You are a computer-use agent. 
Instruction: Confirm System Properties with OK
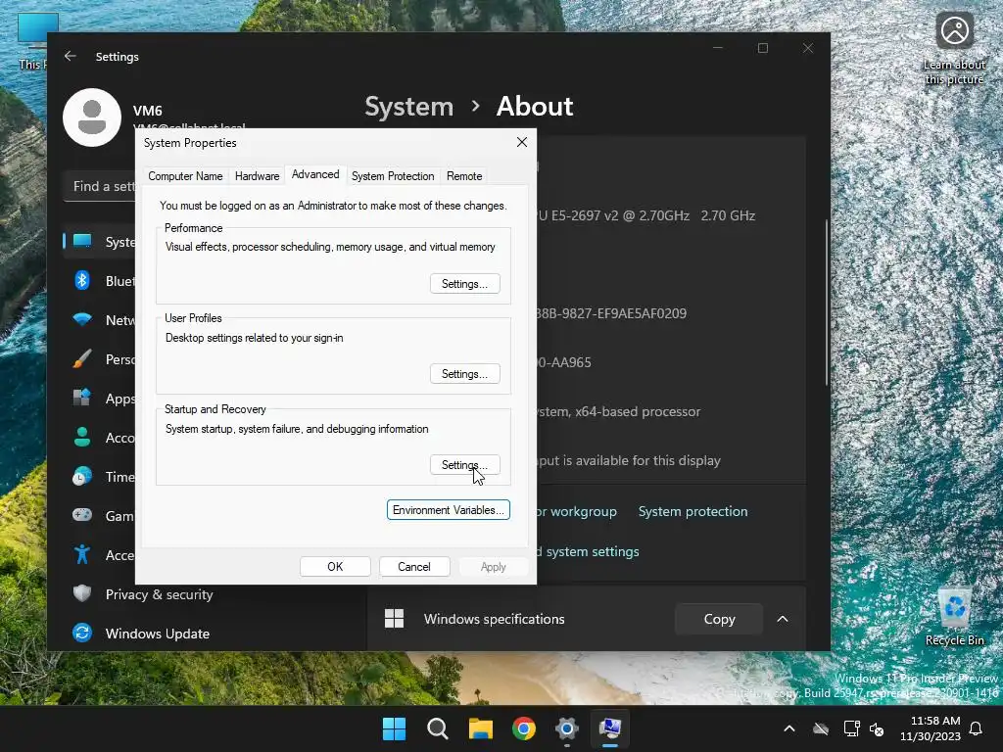click(335, 567)
